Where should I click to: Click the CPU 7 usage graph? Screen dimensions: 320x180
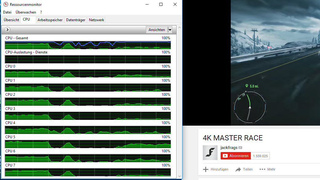[x=88, y=172]
